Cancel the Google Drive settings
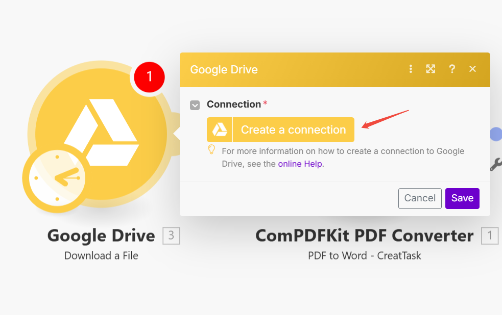502x315 pixels. [420, 198]
